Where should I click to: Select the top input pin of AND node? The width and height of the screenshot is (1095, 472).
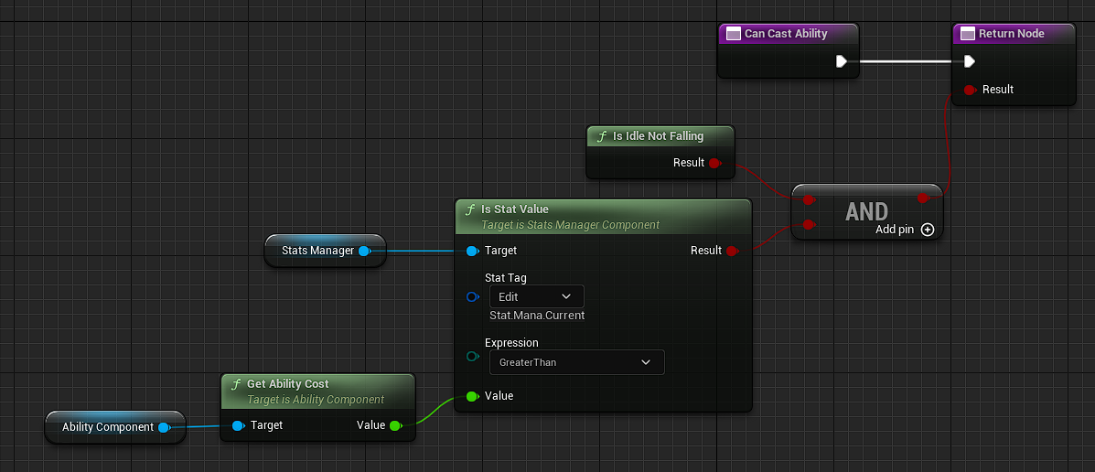tap(808, 198)
